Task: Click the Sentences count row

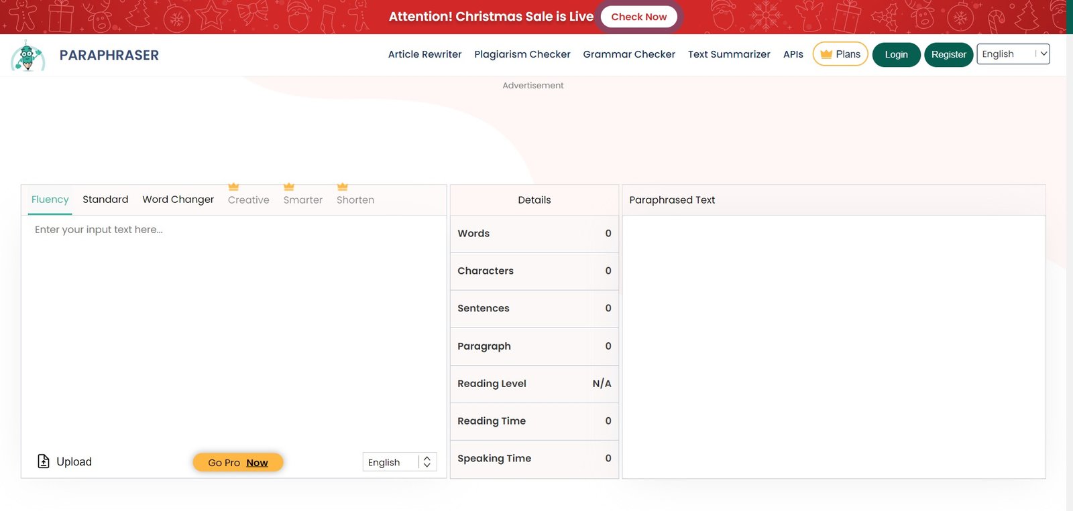Action: (534, 309)
